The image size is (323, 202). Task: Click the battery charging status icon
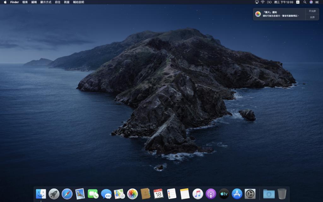click(x=269, y=2)
